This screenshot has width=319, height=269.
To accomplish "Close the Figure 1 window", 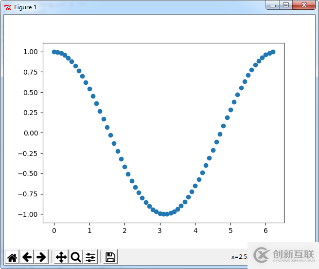I will (304, 5).
